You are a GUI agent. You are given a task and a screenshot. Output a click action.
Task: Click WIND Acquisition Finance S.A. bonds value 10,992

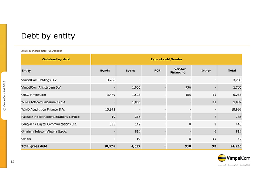coord(108,110)
